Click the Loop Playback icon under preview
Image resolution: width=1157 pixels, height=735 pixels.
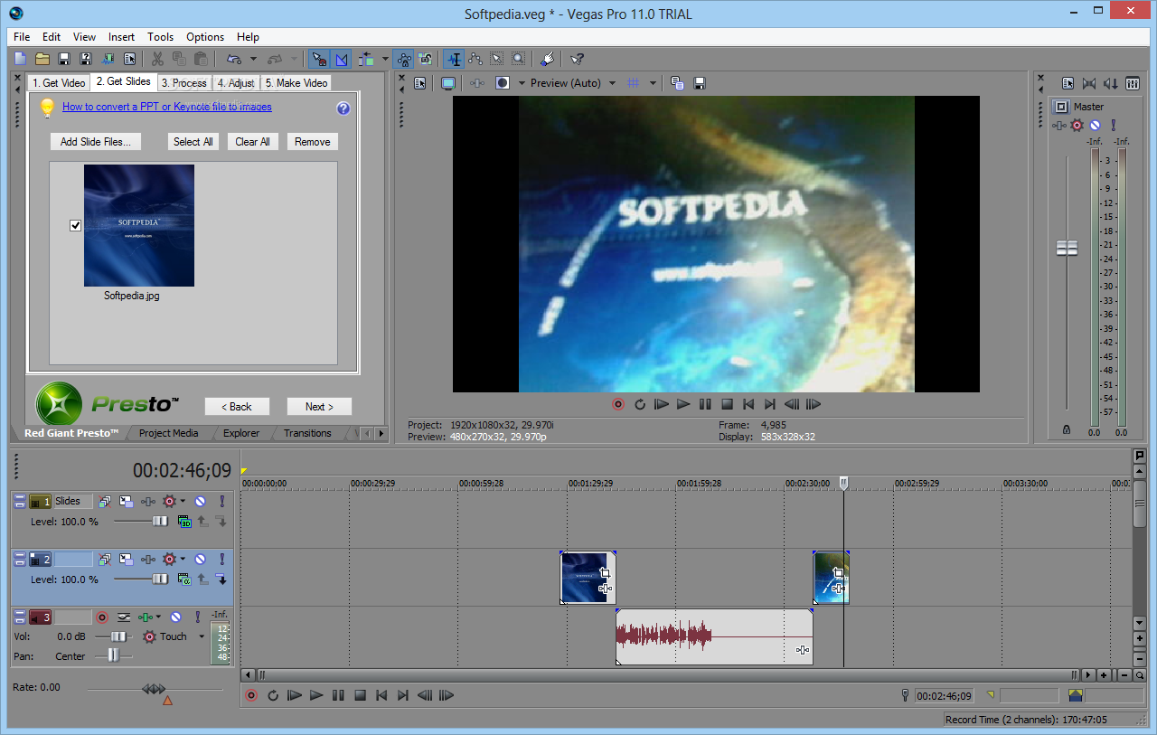640,404
